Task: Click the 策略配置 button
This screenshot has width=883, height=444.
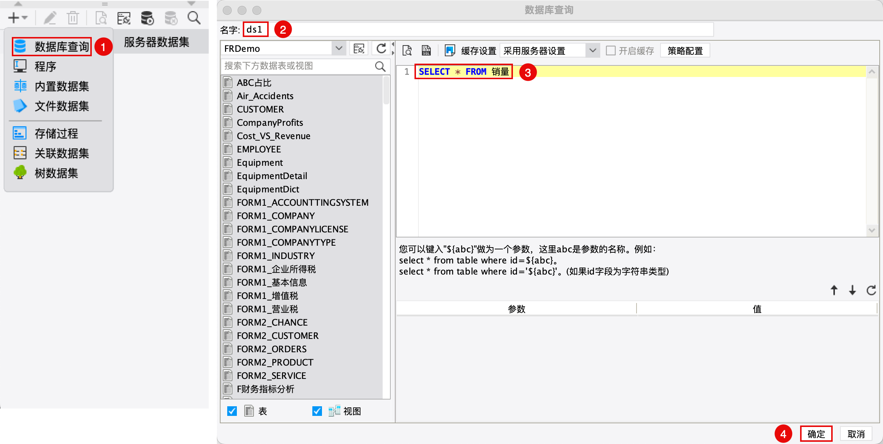Action: (685, 51)
